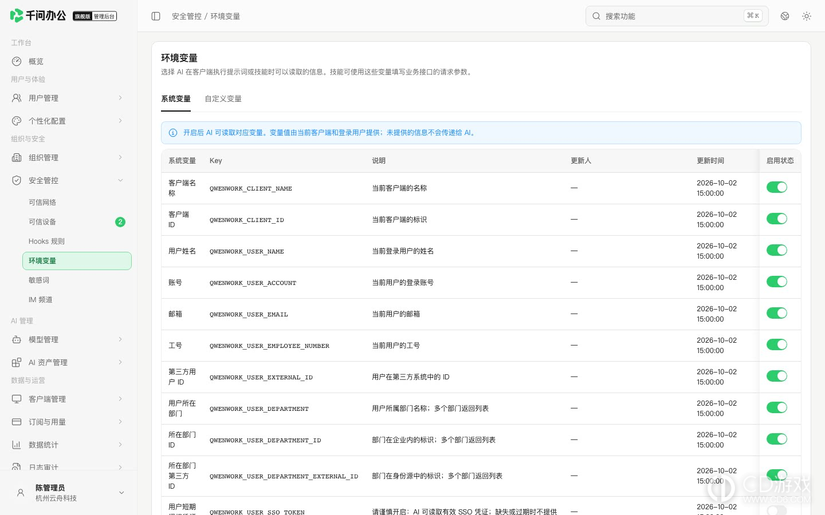
Task: Expand the 模型管理 chevron
Action: pyautogui.click(x=120, y=339)
